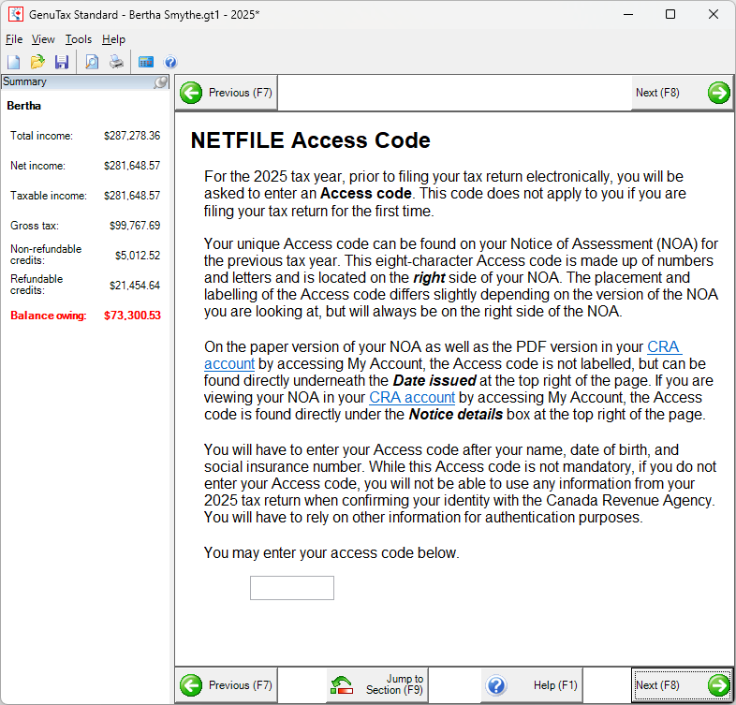Click the blue Help question mark toolbar icon
736x705 pixels.
(x=170, y=62)
